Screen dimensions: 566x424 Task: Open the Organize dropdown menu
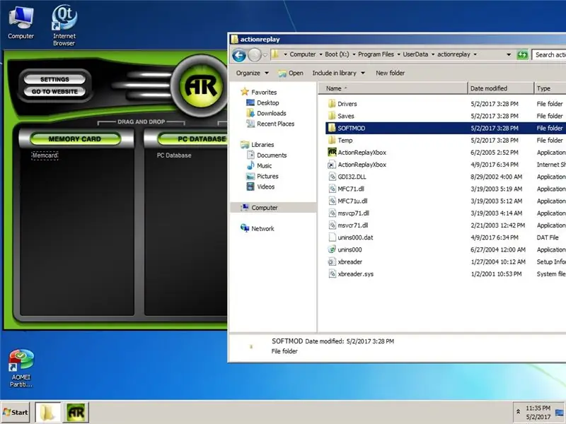(x=253, y=73)
